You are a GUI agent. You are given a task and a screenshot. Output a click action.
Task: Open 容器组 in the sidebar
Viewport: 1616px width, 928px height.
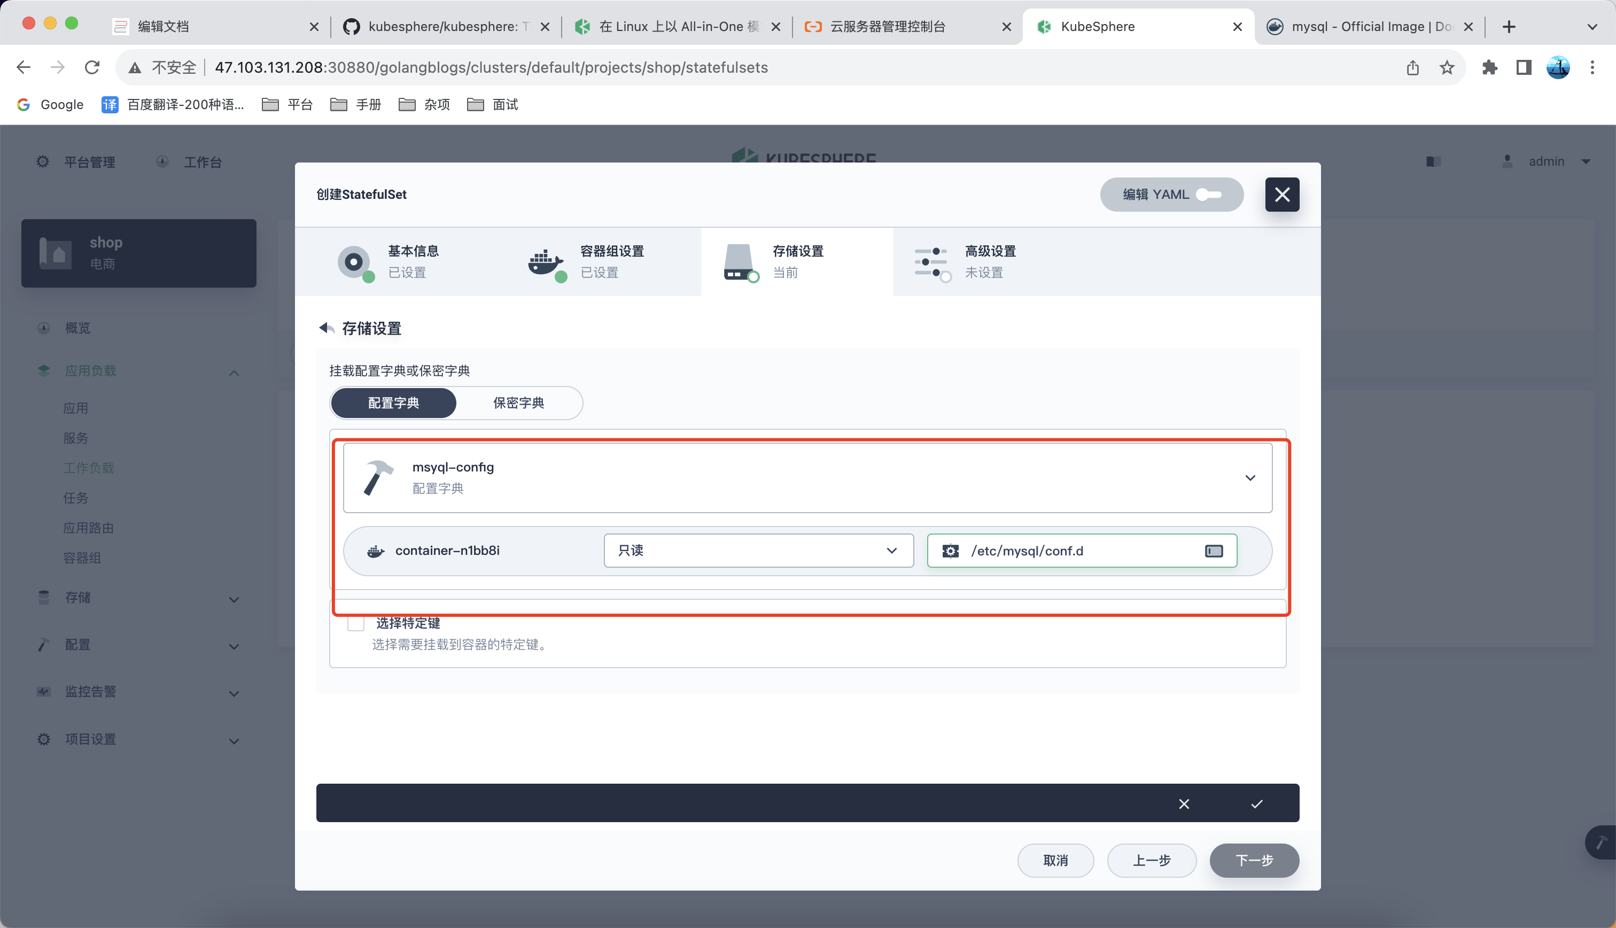[82, 558]
